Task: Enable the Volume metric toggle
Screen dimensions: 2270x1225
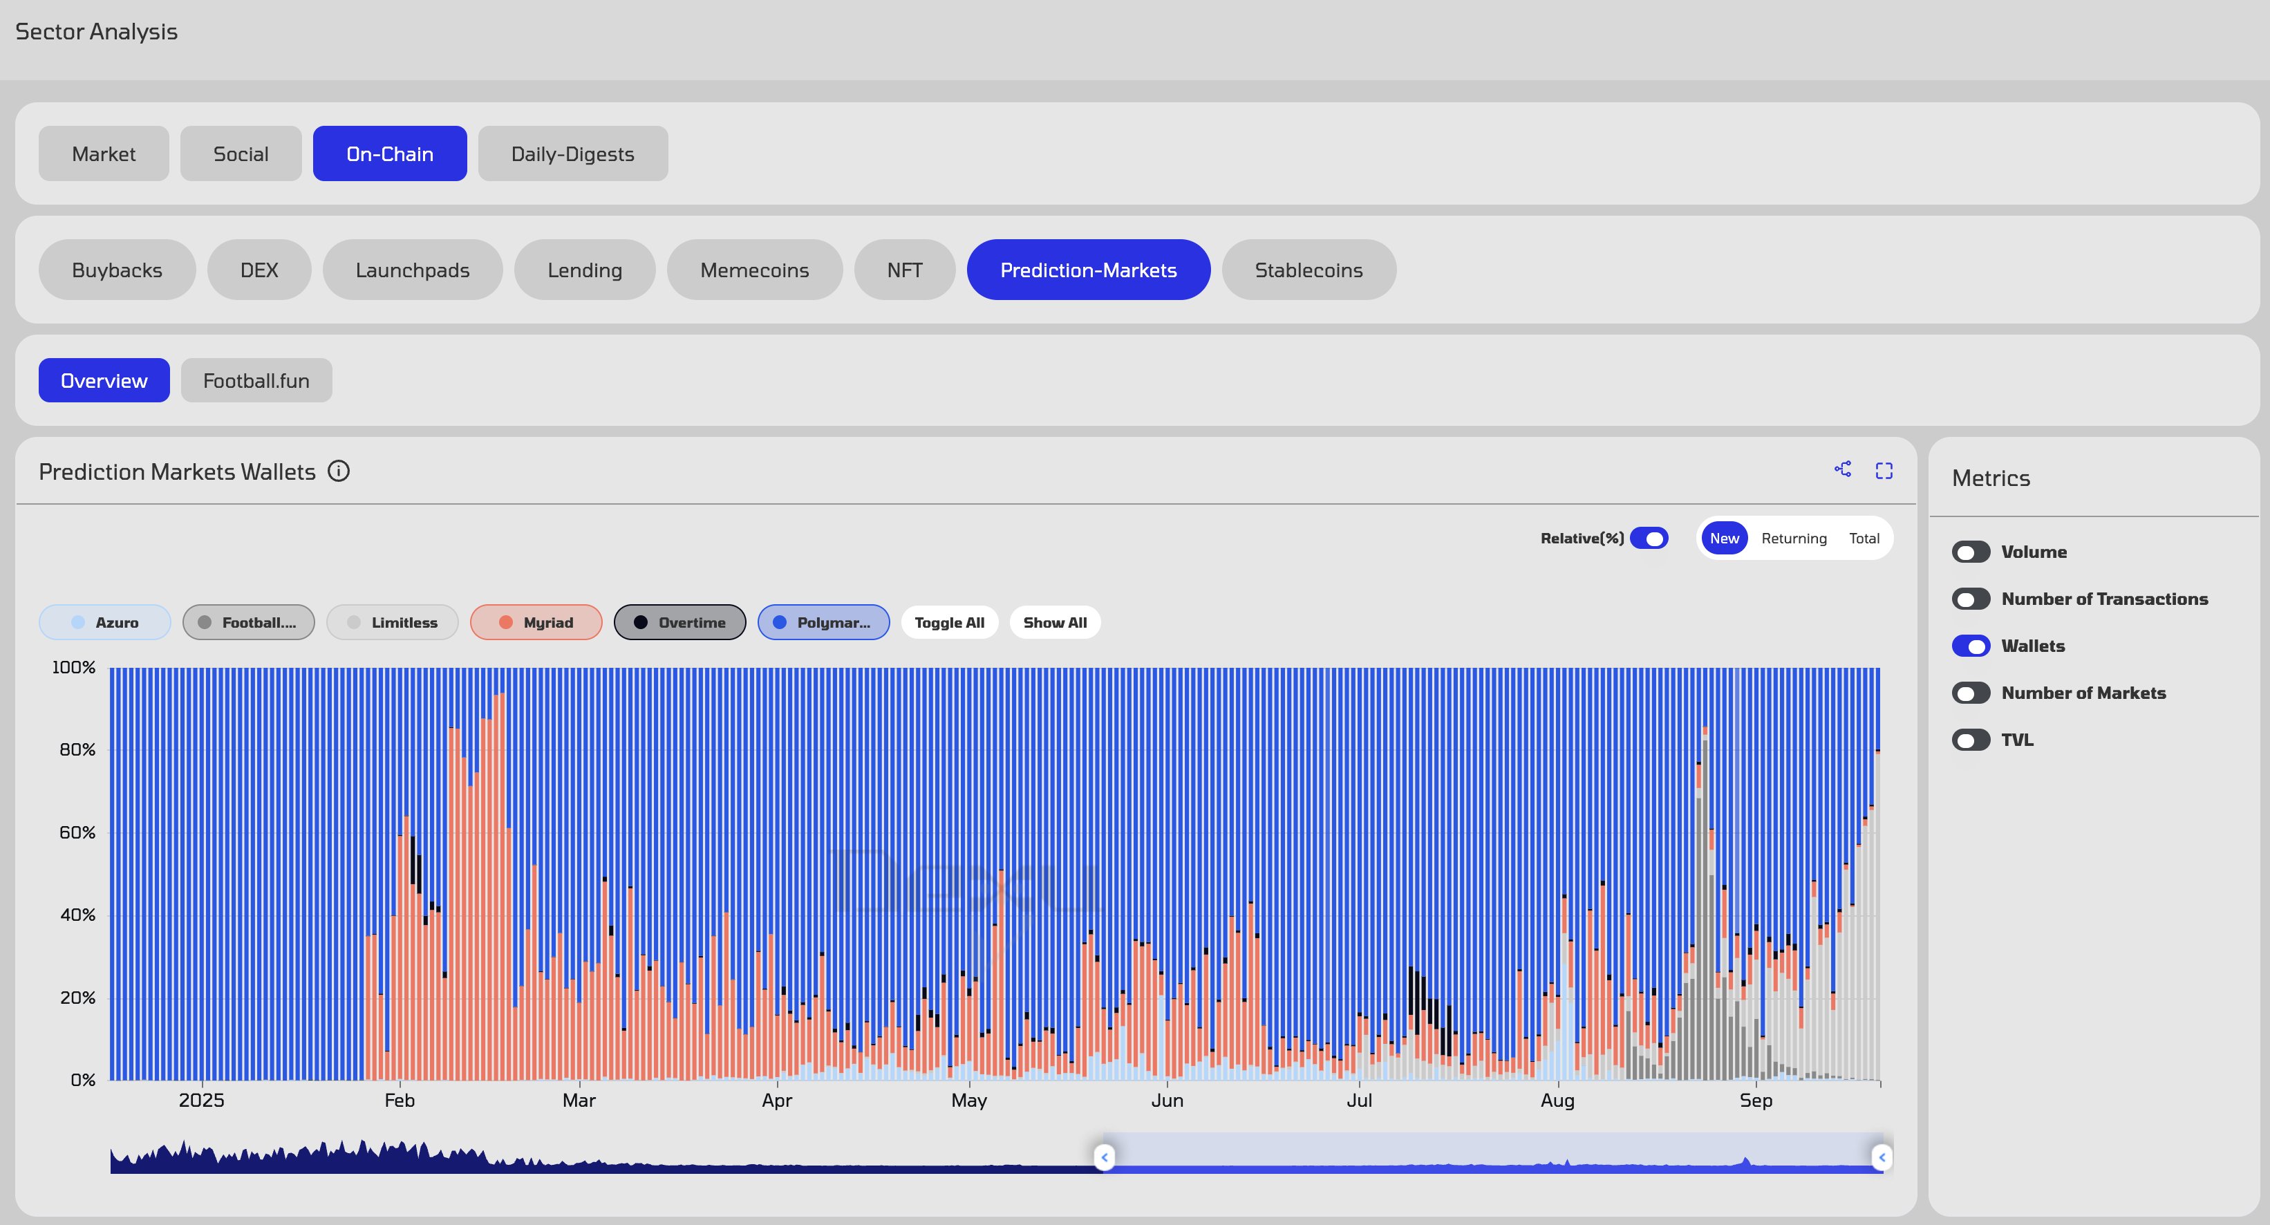Action: coord(1971,552)
